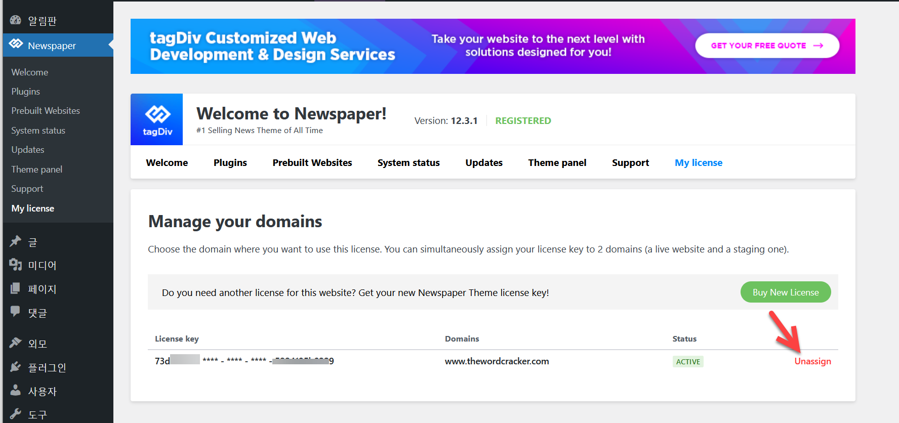Click the Media library icon
The height and width of the screenshot is (423, 899).
[16, 265]
